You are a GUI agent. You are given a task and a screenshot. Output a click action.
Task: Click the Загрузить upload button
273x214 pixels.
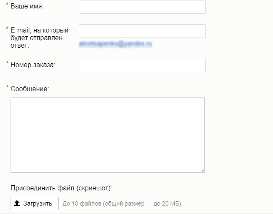(35, 203)
